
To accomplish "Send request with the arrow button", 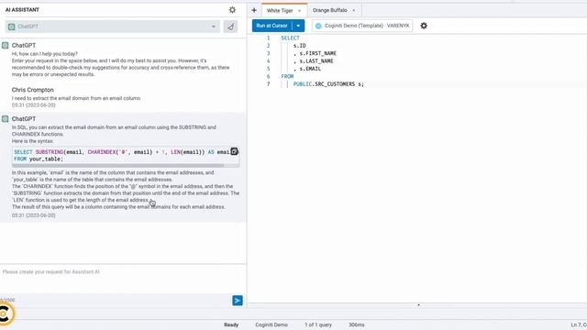I will pos(238,301).
